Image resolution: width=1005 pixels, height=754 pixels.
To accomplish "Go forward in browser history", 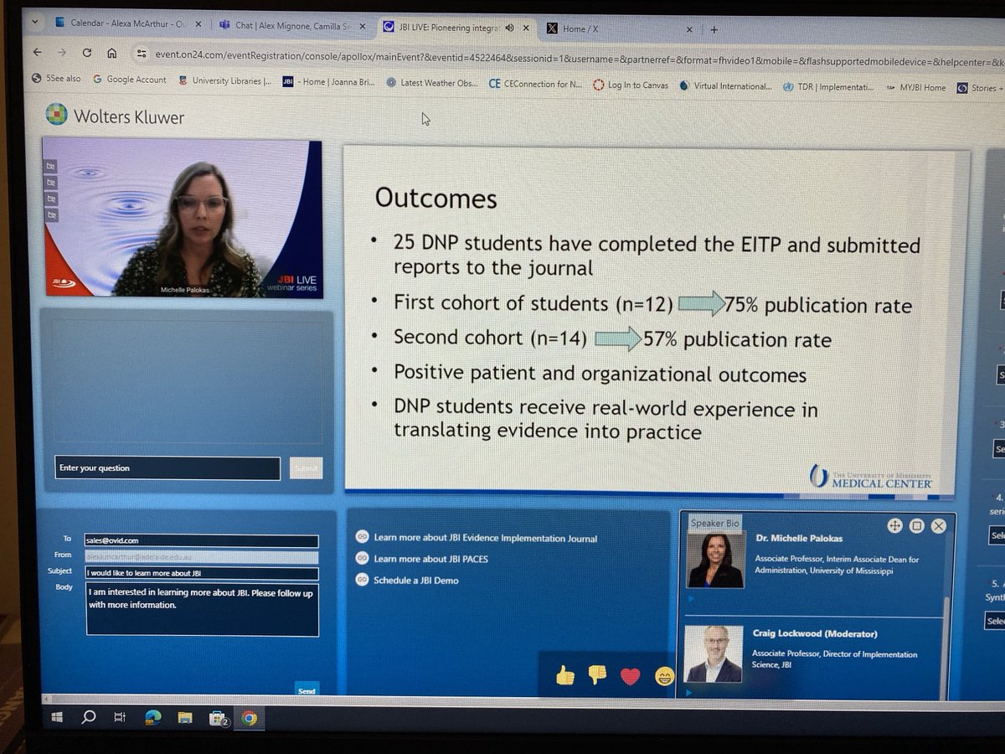I will [61, 52].
